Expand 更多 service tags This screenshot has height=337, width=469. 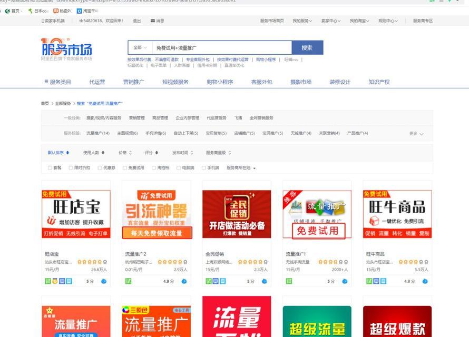[x=416, y=134]
